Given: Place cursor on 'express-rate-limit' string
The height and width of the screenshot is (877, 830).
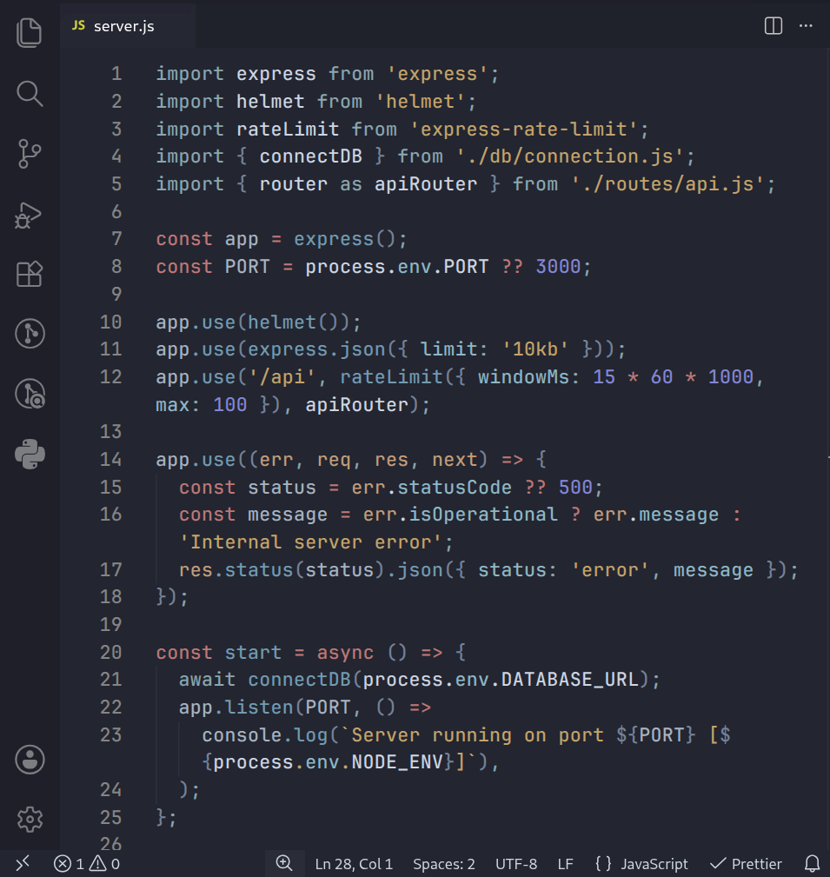Looking at the screenshot, I should click(x=523, y=130).
